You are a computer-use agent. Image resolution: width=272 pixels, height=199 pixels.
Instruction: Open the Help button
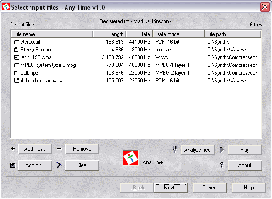click(x=249, y=188)
